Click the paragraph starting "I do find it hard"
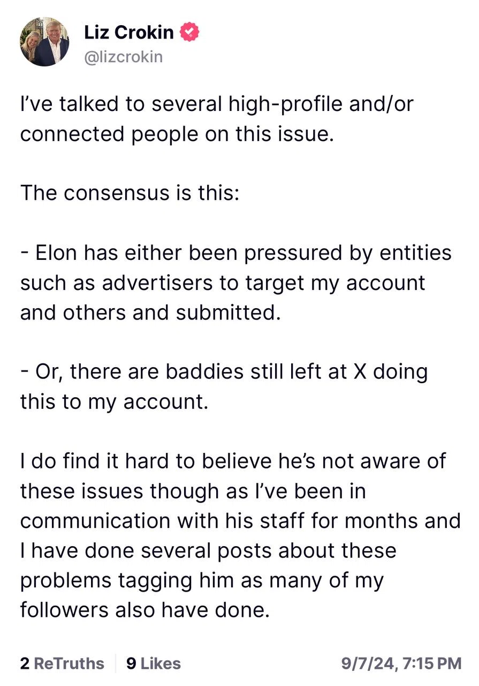 coord(240,535)
